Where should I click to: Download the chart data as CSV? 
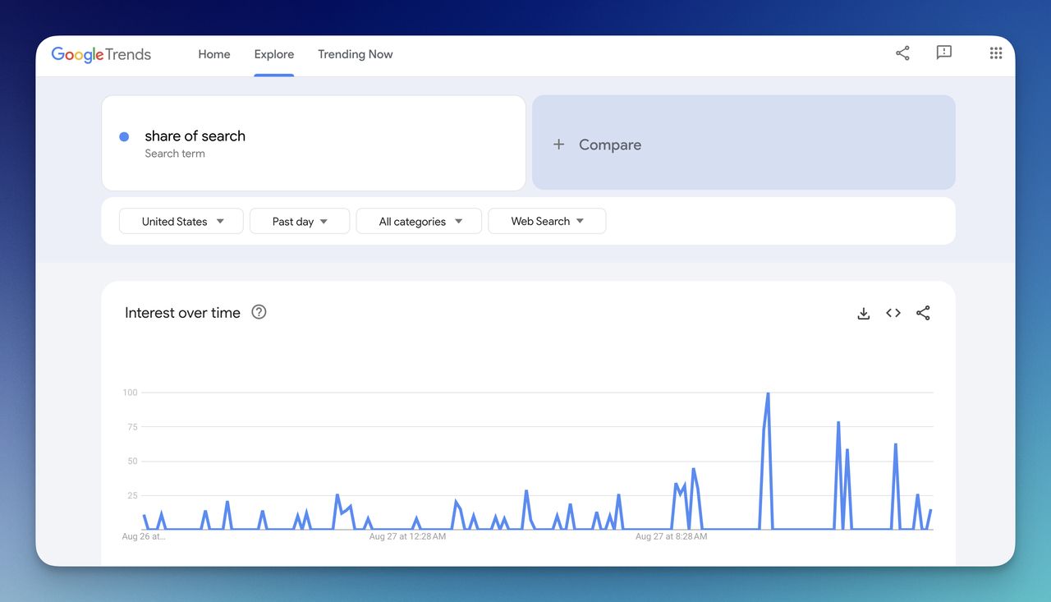tap(863, 313)
